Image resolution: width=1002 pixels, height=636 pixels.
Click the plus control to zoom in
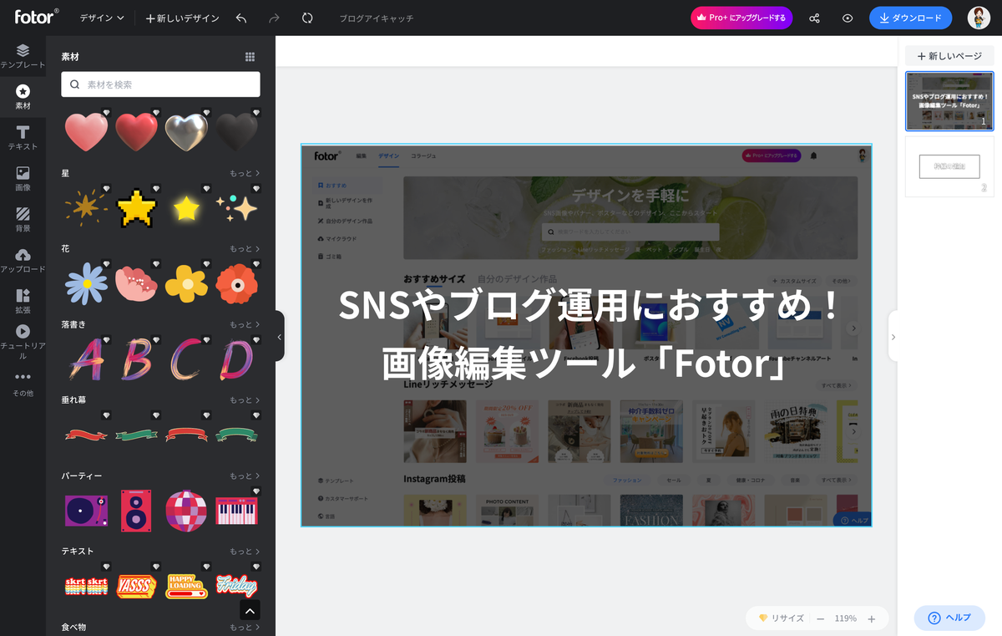tap(872, 618)
